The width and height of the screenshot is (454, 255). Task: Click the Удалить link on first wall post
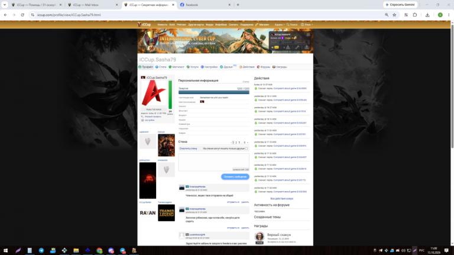(245, 202)
